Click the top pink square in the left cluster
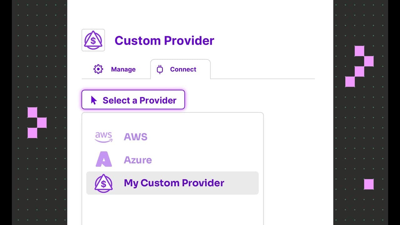Image resolution: width=400 pixels, height=225 pixels. tap(32, 112)
